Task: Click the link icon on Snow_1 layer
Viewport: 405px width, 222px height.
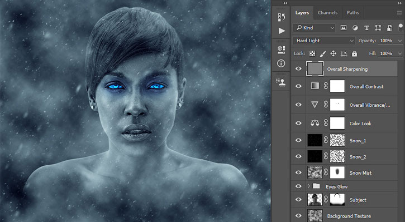Action: pyautogui.click(x=326, y=140)
